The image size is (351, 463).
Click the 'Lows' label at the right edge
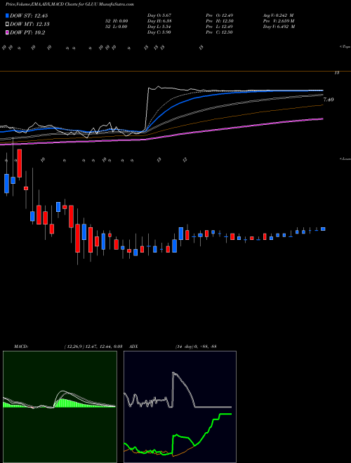coord(345,159)
